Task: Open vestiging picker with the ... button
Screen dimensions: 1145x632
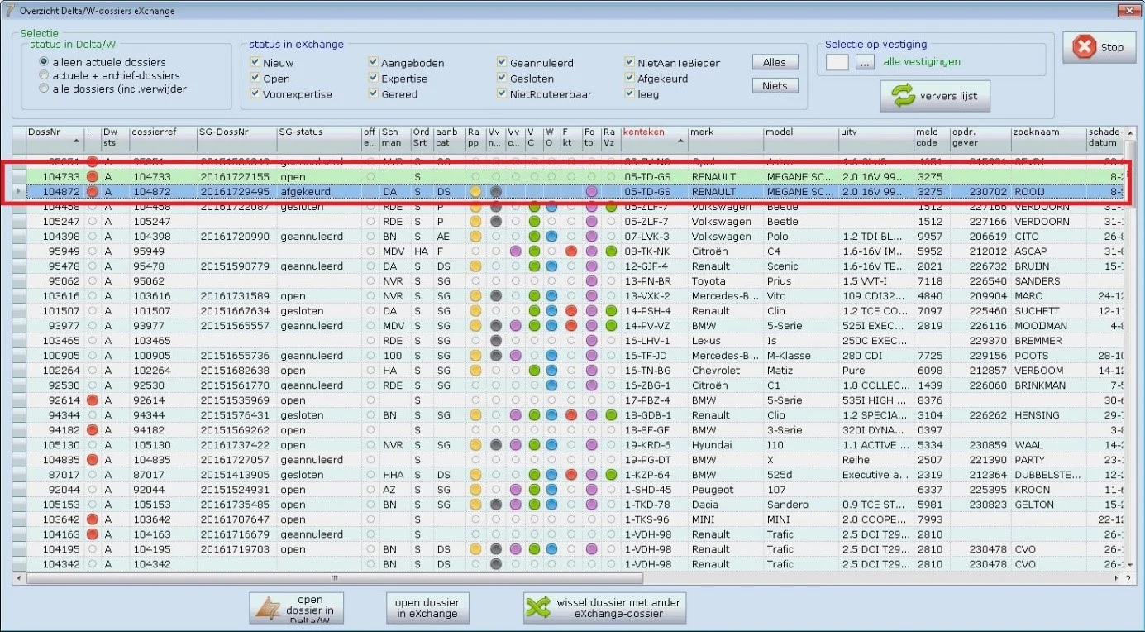Action: [x=865, y=62]
